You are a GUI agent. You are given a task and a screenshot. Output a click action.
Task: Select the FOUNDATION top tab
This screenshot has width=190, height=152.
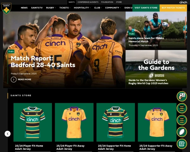(107, 2)
